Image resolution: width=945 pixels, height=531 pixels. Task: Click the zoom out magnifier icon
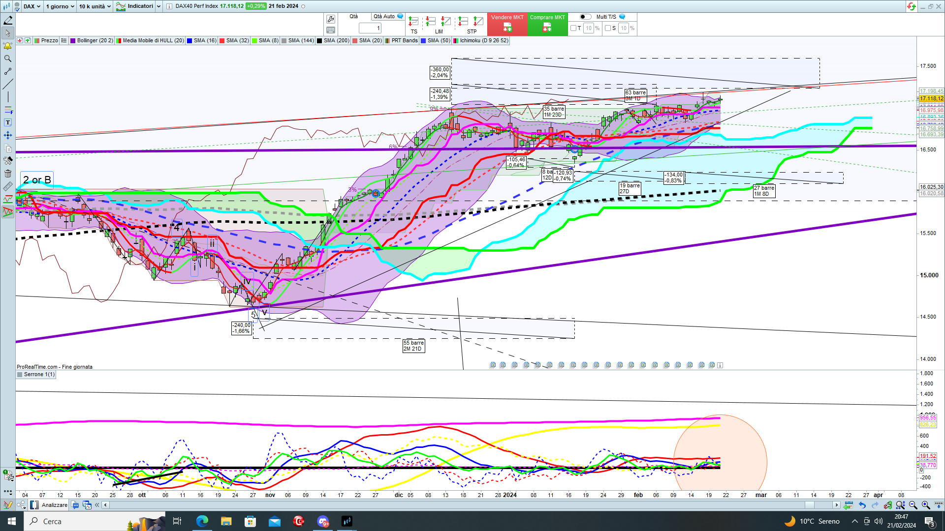[x=913, y=505]
